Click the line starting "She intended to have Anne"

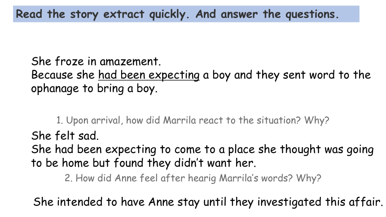point(208,202)
